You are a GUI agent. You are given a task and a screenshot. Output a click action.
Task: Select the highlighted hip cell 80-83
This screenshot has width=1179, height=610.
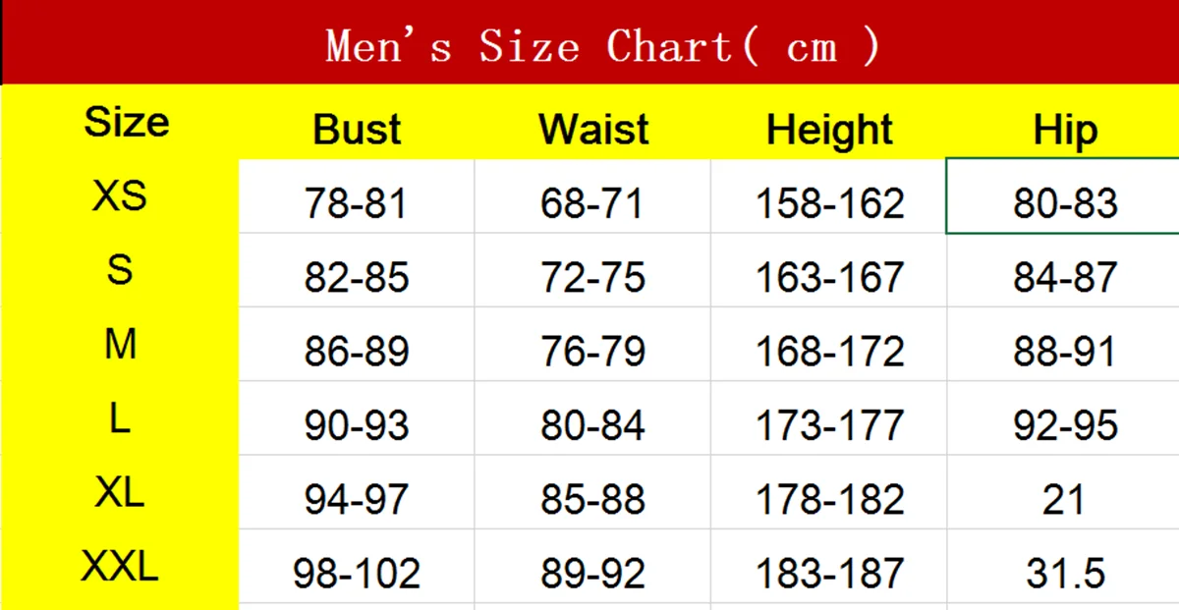[1063, 196]
